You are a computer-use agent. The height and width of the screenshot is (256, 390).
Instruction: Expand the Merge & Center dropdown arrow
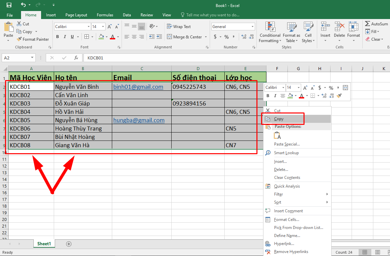(x=206, y=37)
